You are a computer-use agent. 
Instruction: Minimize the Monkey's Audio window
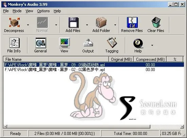click(171, 4)
